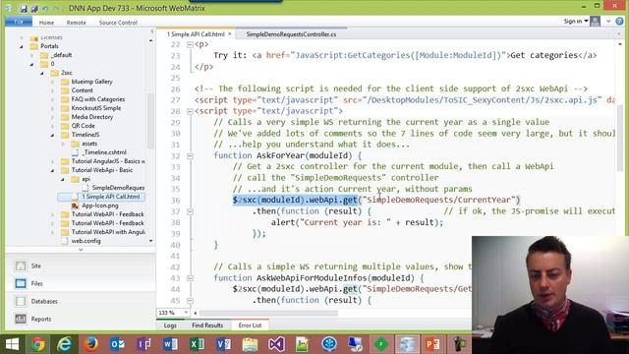Collapse the Portals folder in the tree

[x=22, y=46]
